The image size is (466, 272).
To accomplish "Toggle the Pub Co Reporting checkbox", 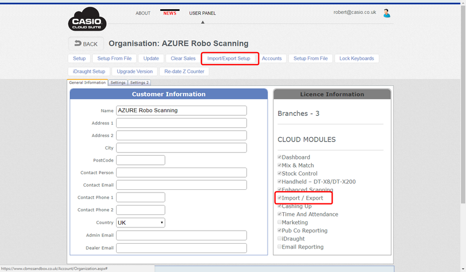I will click(280, 230).
